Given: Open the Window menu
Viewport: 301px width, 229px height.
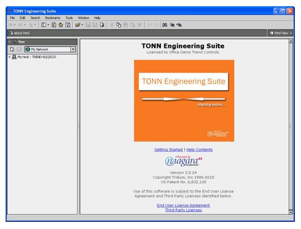Looking at the screenshot, I should 84,18.
